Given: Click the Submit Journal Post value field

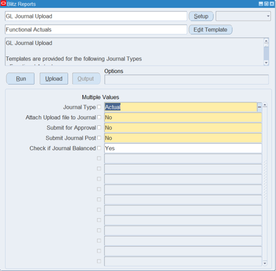Looking at the screenshot, I should tap(183, 138).
